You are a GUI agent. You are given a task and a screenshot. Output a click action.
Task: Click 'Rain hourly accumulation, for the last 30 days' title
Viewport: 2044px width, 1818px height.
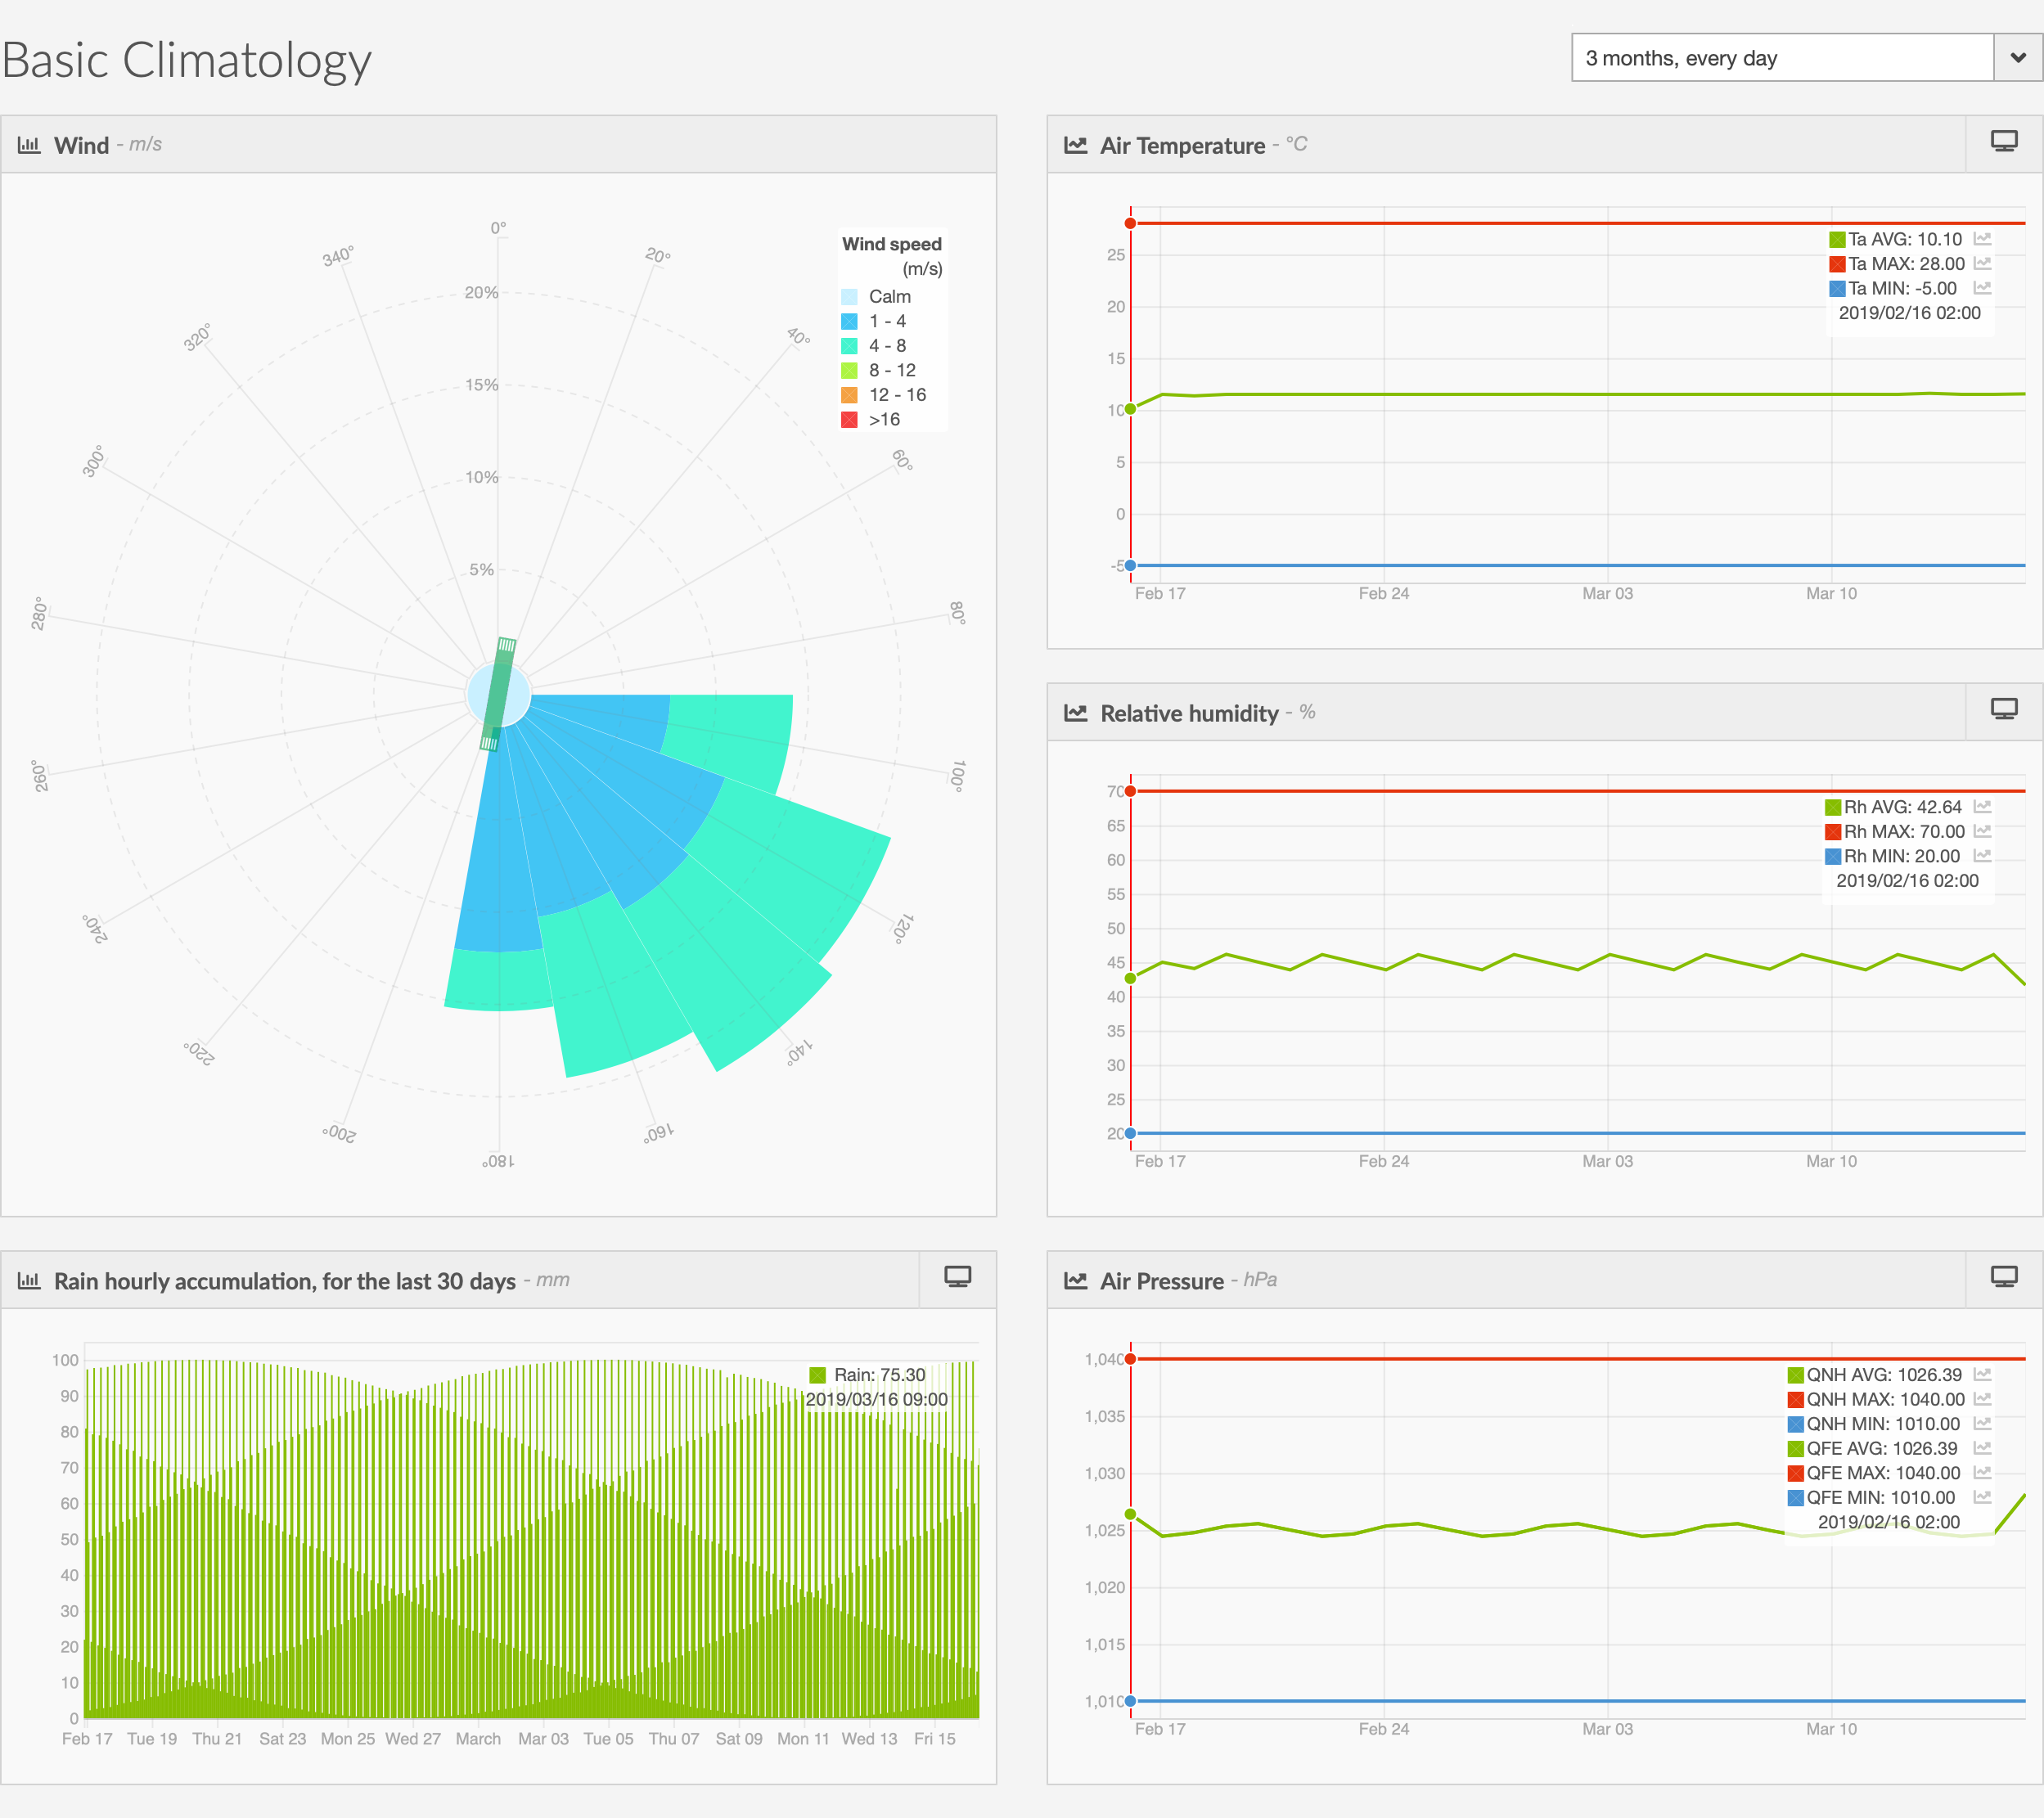[x=285, y=1280]
